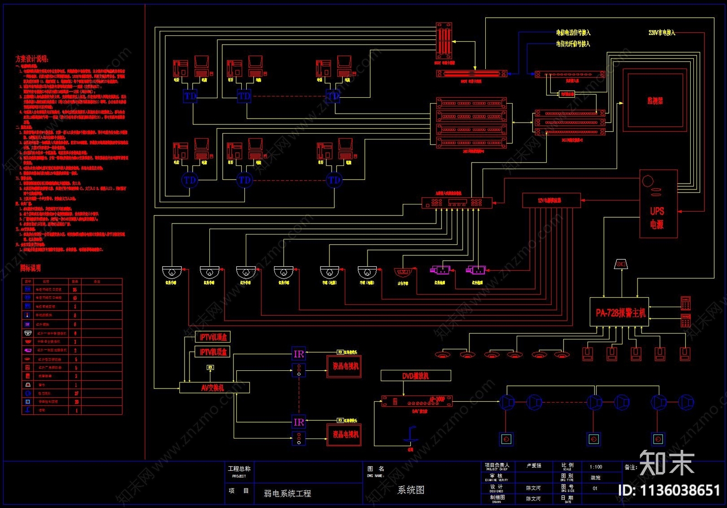The image size is (727, 508).
Task: Click the project name 弱电系统工程
Action: click(x=287, y=493)
